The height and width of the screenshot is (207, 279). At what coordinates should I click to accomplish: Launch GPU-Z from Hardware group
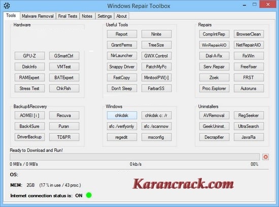click(x=29, y=56)
